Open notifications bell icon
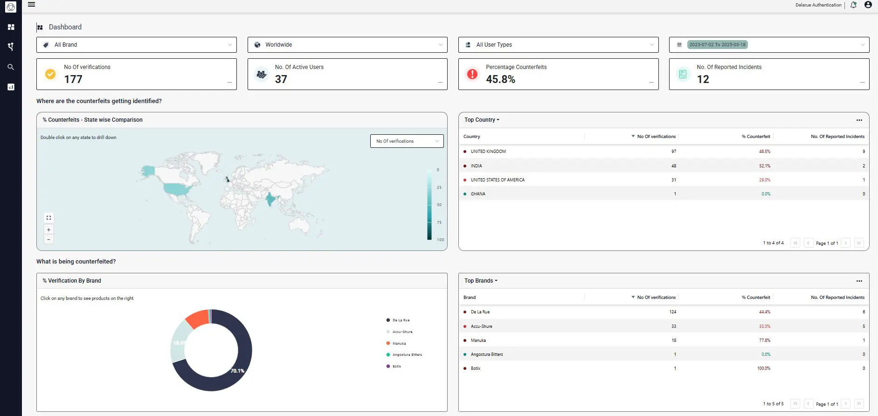This screenshot has height=416, width=878. pos(853,5)
